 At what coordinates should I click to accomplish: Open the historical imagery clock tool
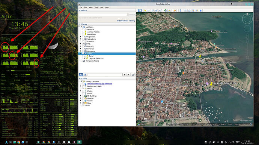166,10
